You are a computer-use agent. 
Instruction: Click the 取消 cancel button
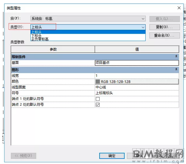click(x=139, y=156)
